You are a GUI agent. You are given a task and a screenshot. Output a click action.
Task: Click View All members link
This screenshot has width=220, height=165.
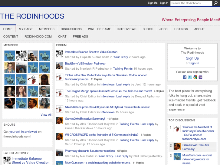(x=46, y=115)
